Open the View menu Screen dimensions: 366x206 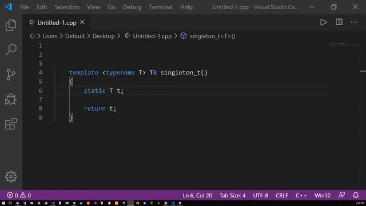coord(93,7)
